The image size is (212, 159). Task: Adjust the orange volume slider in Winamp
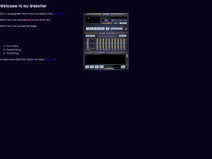click(106, 23)
